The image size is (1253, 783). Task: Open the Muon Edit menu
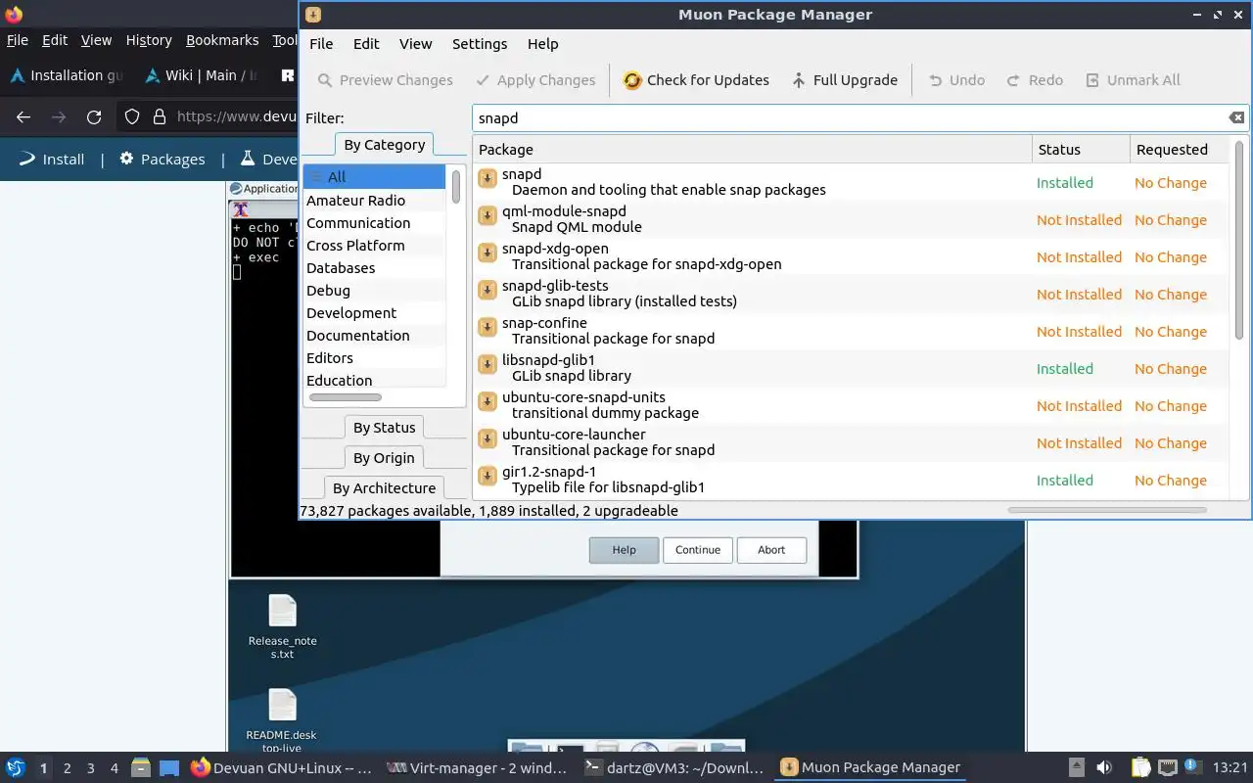[366, 44]
